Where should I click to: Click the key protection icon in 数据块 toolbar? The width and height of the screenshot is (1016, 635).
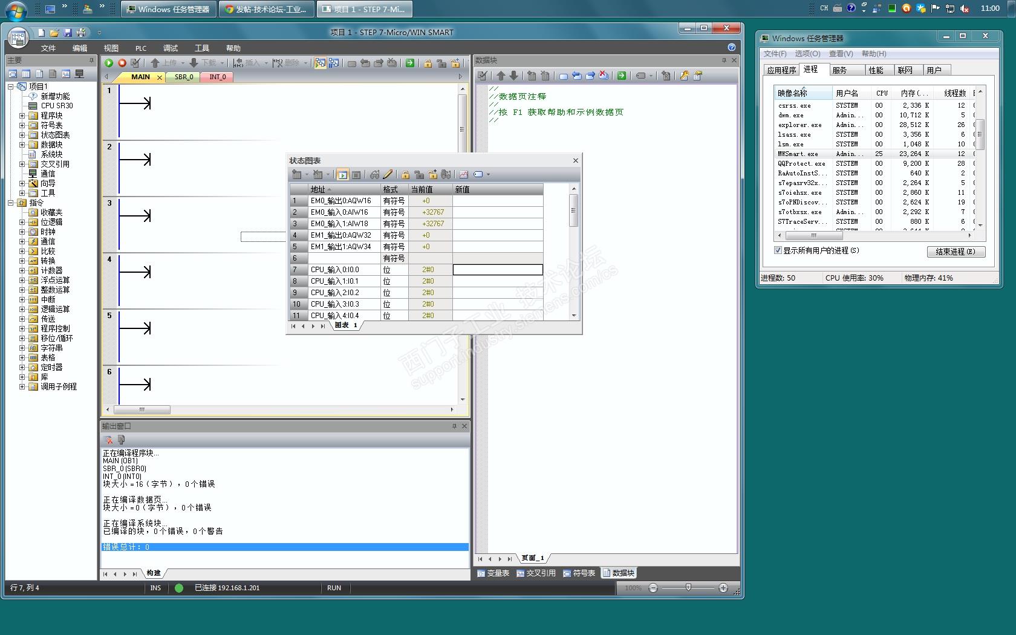(684, 76)
